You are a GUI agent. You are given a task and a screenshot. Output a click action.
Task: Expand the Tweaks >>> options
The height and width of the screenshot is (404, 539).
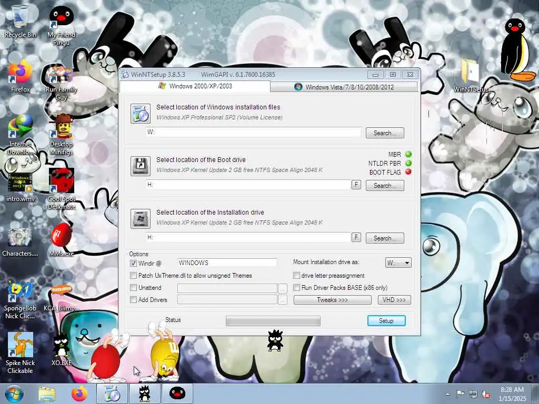pos(333,300)
